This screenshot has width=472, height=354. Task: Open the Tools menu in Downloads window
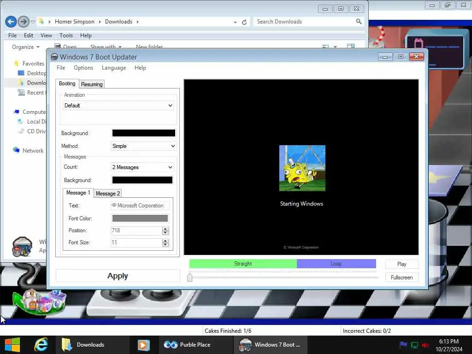coord(66,35)
